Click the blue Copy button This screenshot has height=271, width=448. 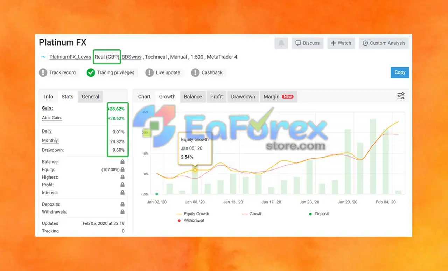(x=400, y=72)
